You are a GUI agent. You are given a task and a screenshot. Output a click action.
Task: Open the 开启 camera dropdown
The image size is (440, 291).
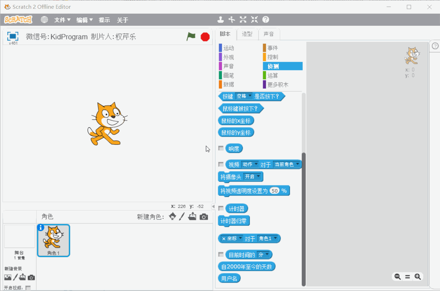pos(253,177)
